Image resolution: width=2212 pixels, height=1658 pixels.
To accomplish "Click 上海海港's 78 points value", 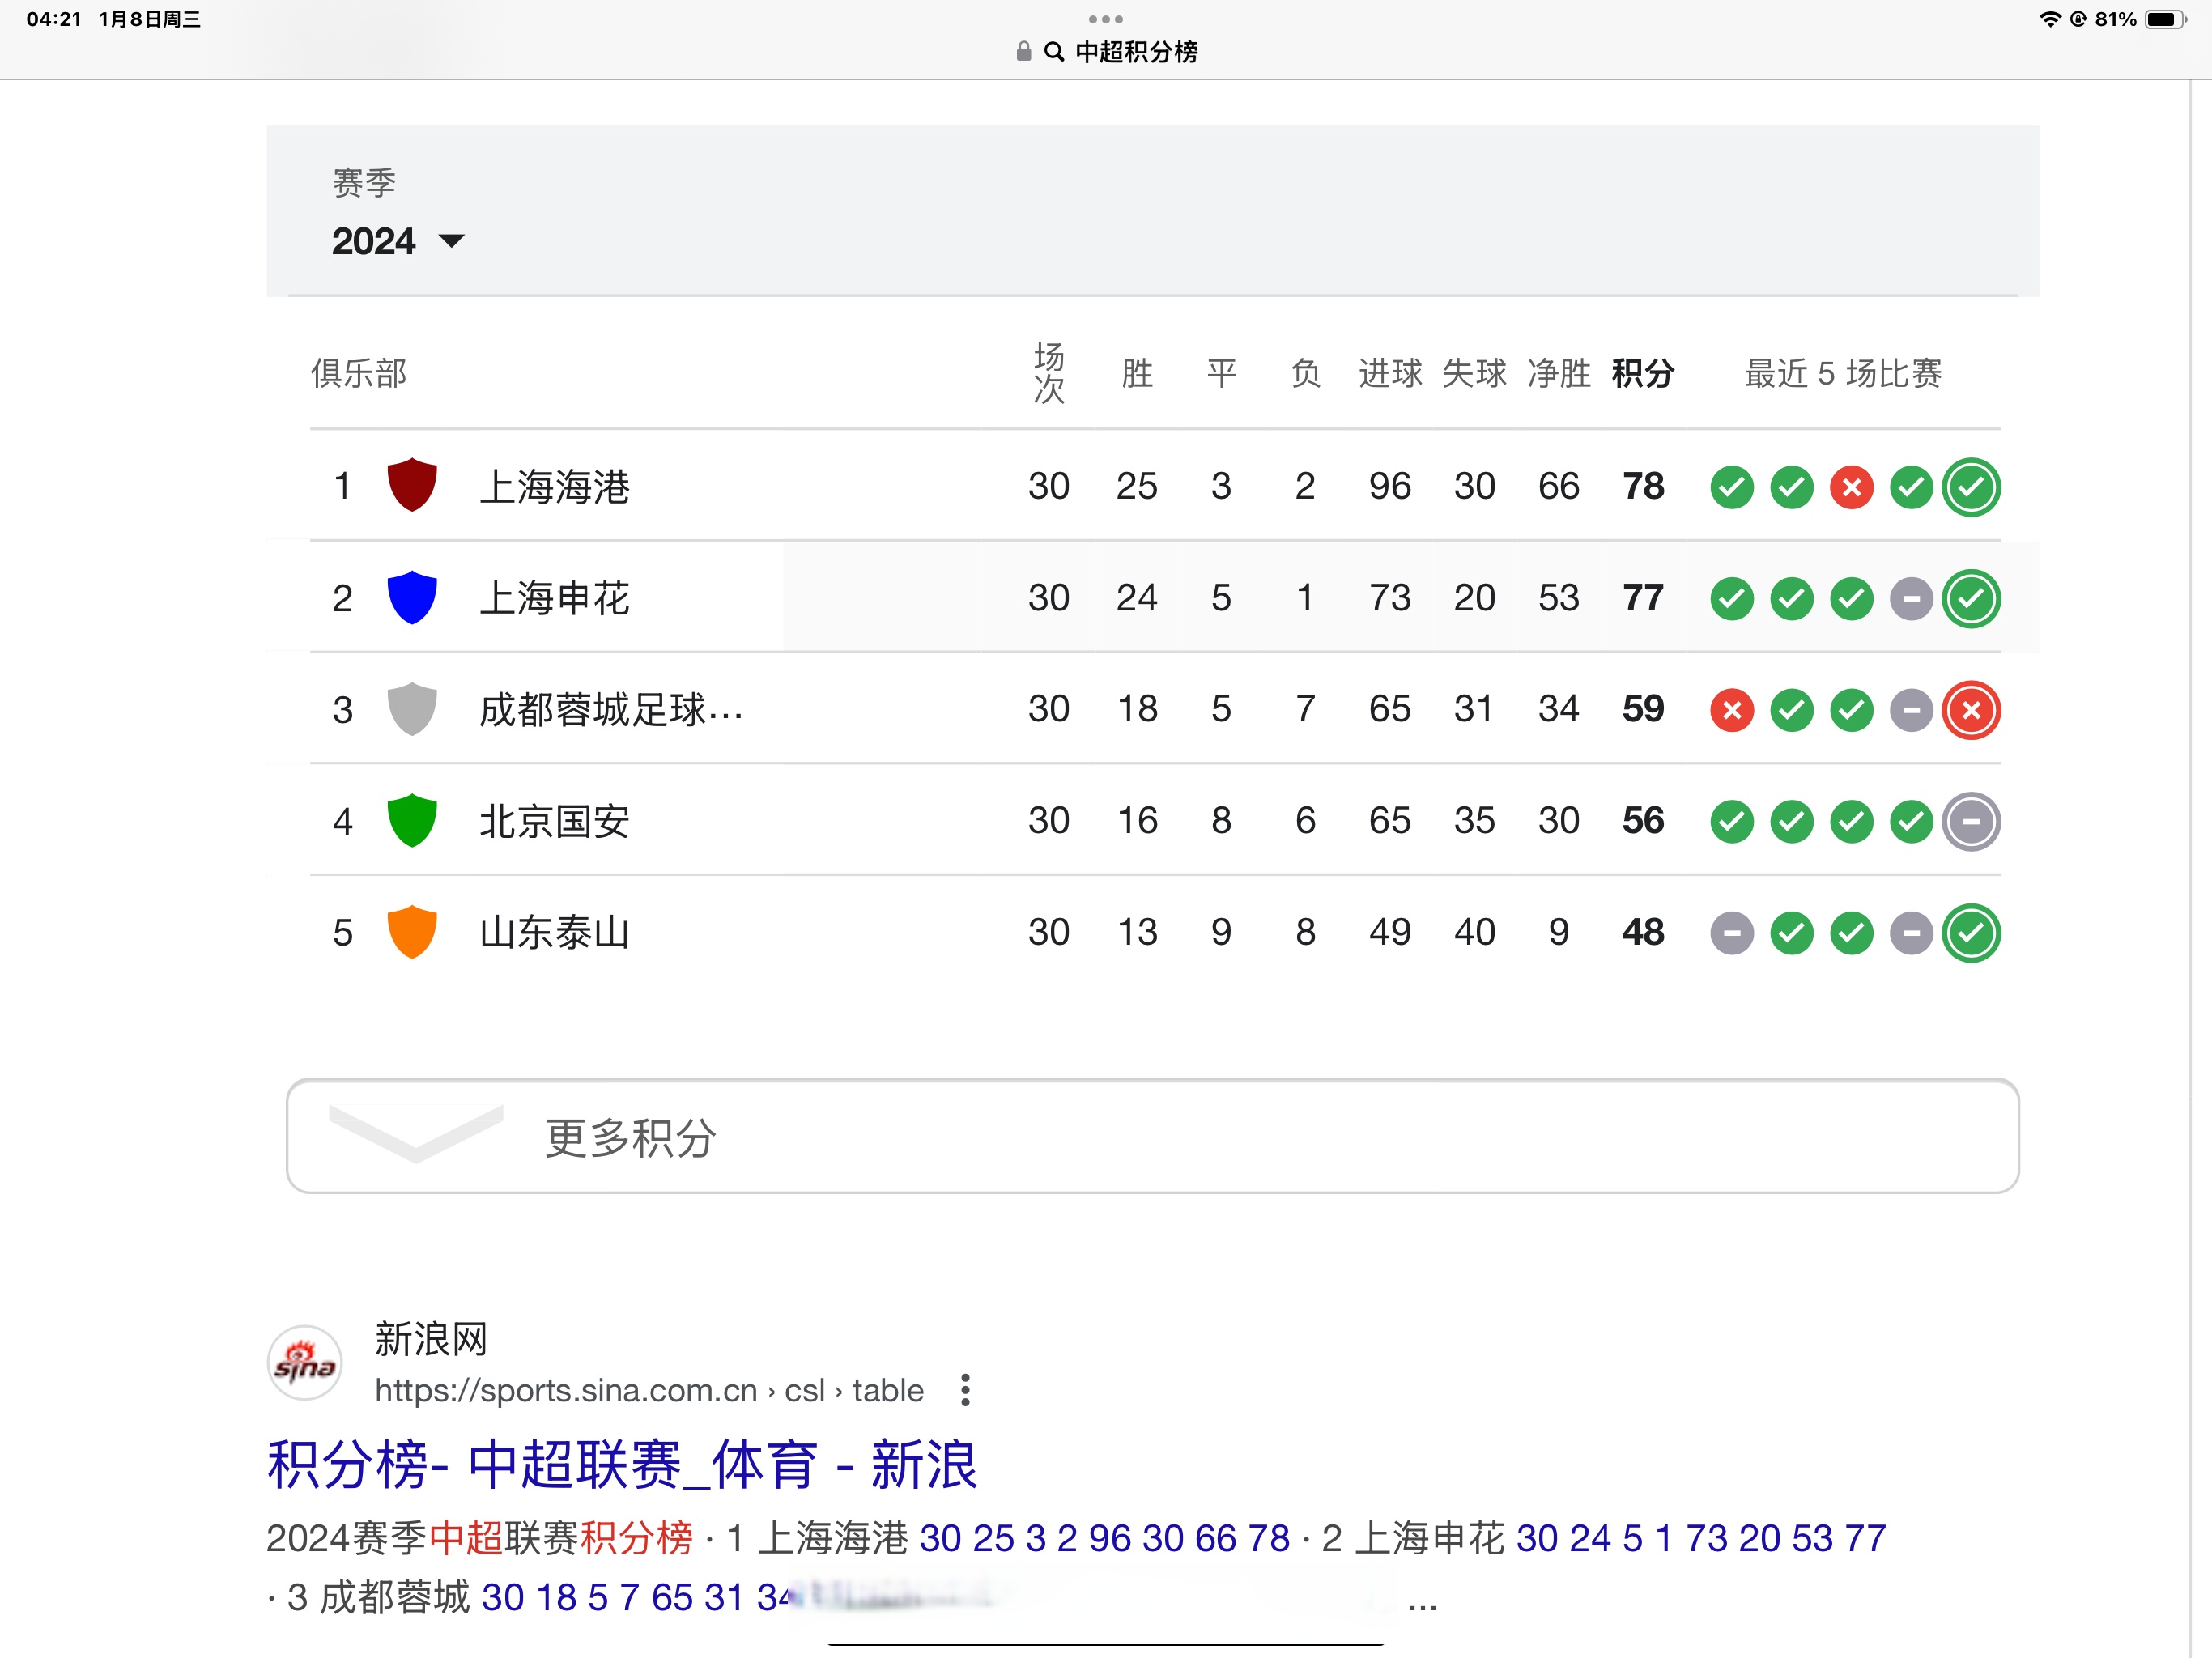I will (1643, 486).
